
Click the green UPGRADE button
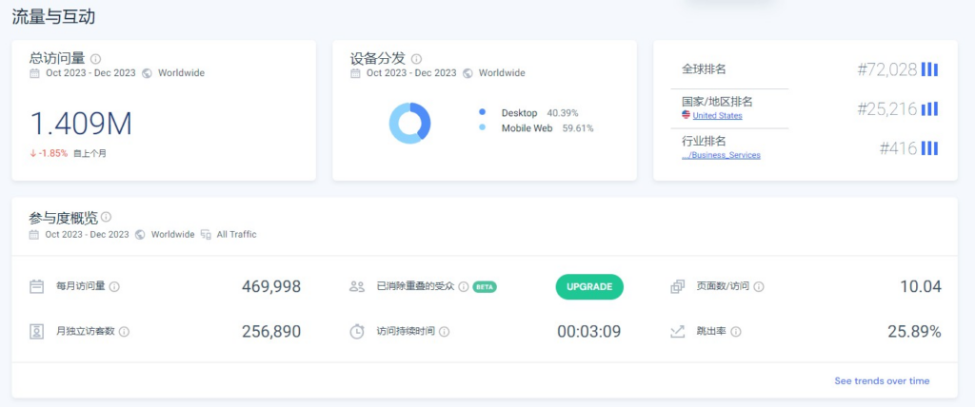coord(589,287)
